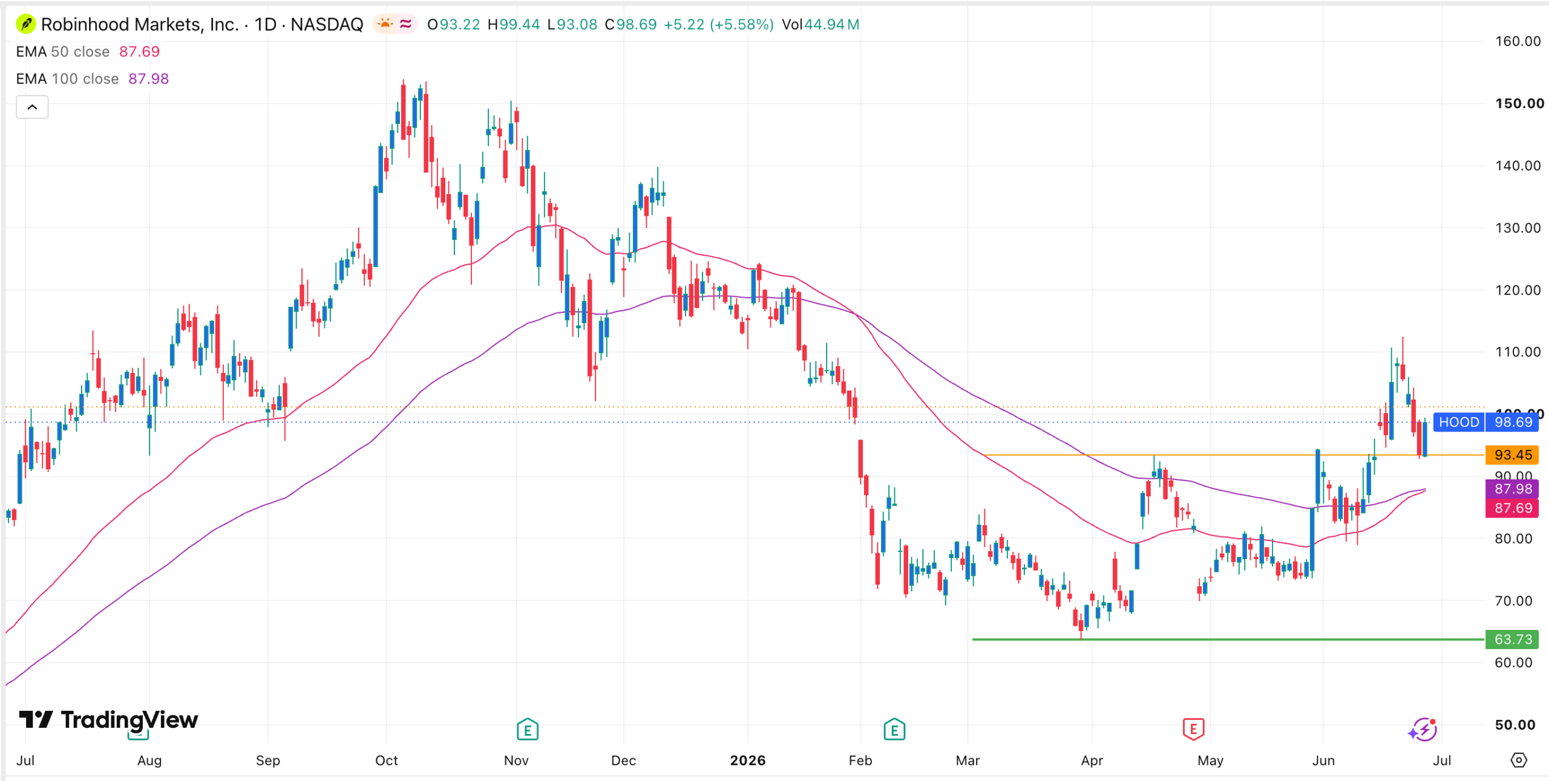Click the Oct label on time axis
This screenshot has height=781, width=1549.
387,760
